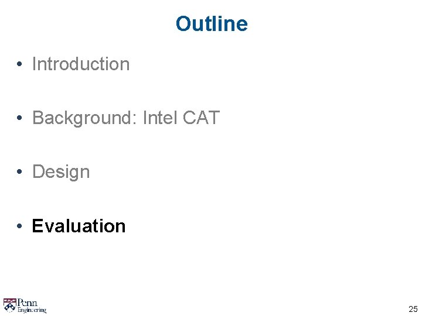Select the bold Evaluation outline item

[79, 226]
